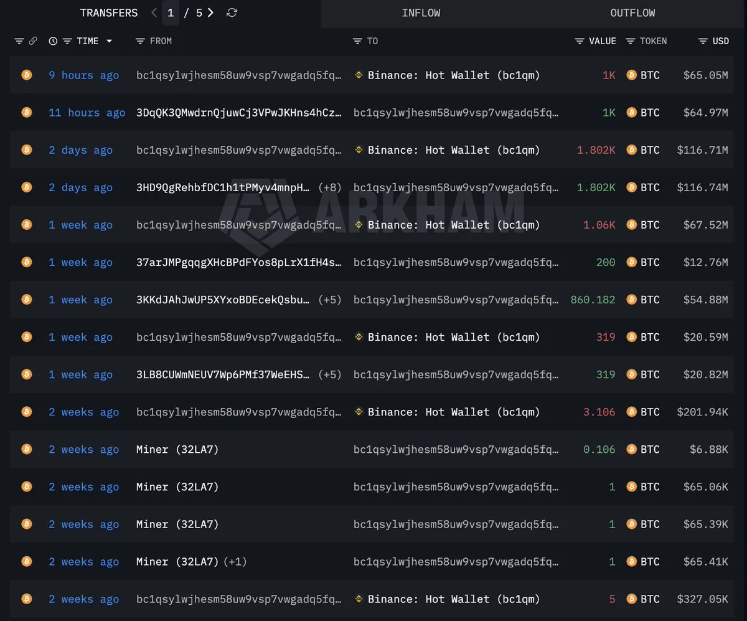Click the Bitcoin chain icon on the $12.76M row
747x621 pixels.
tap(26, 262)
